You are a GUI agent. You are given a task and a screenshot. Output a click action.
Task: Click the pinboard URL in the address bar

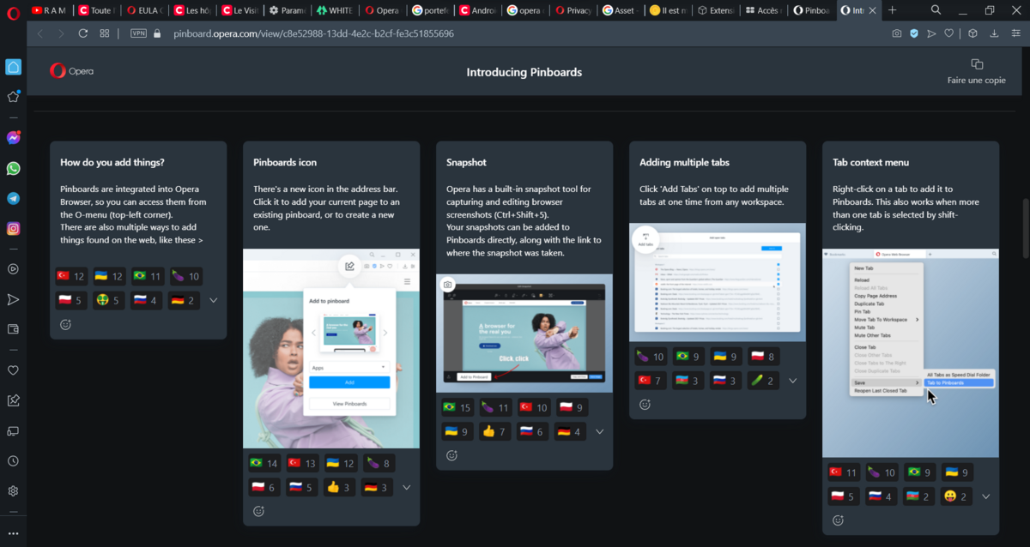click(313, 33)
